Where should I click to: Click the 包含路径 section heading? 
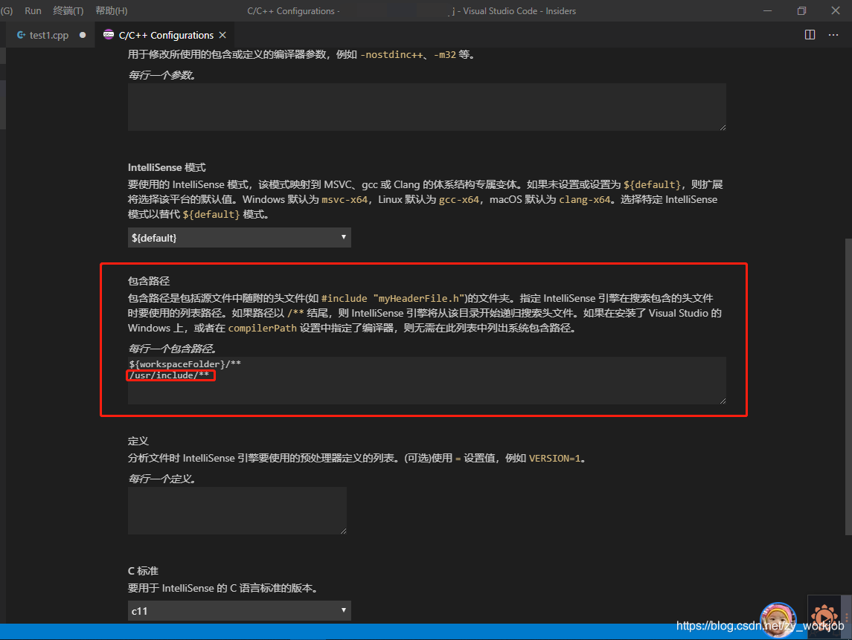149,281
